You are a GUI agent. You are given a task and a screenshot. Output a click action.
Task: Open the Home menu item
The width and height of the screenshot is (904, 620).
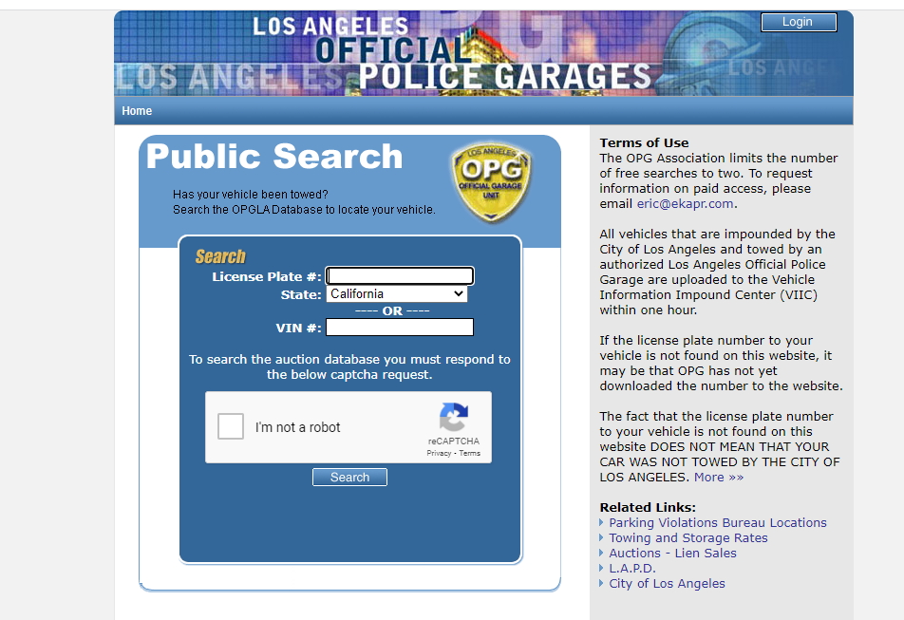pyautogui.click(x=137, y=111)
